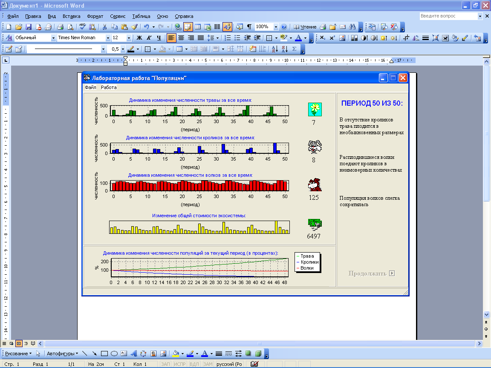Click the Format Painter brush icon
The image size is (491, 368).
click(135, 27)
